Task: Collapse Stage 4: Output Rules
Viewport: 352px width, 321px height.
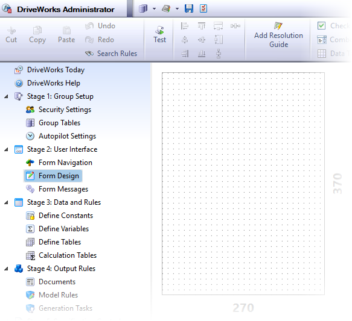Action: 6,269
